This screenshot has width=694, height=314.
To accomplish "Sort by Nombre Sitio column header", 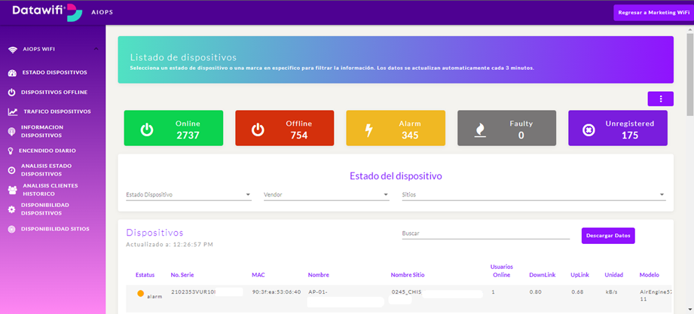I will (408, 275).
